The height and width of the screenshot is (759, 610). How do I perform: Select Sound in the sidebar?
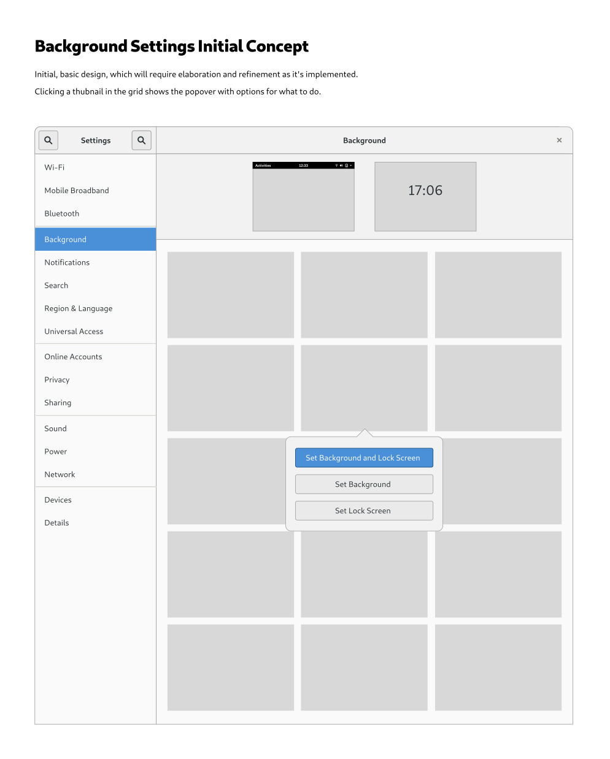[x=56, y=429]
